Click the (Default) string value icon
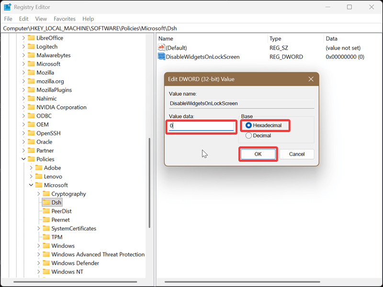This screenshot has width=383, height=287. pos(161,47)
